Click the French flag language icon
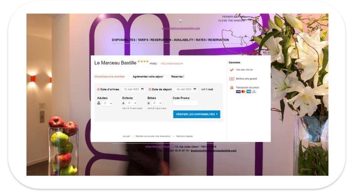The image size is (350, 193). click(x=265, y=52)
